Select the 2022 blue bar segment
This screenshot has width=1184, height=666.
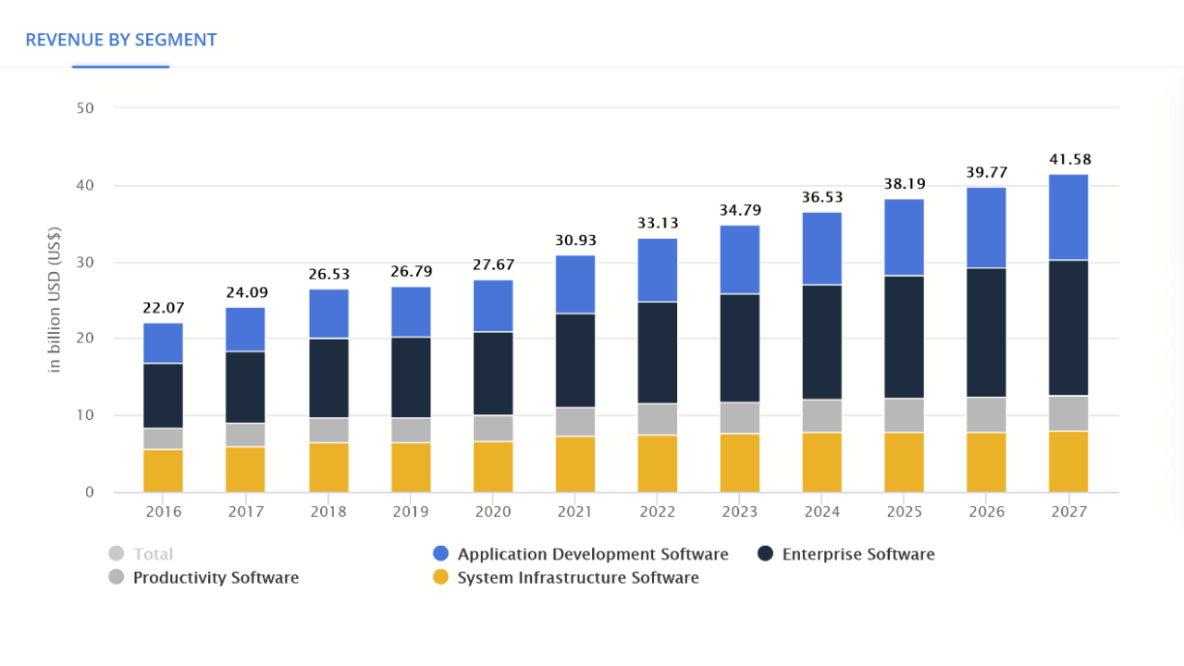[x=658, y=270]
